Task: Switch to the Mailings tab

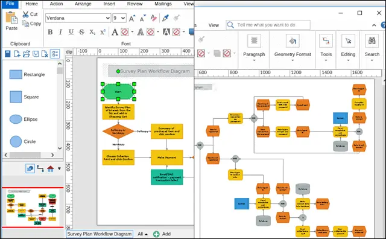Action: click(x=163, y=4)
